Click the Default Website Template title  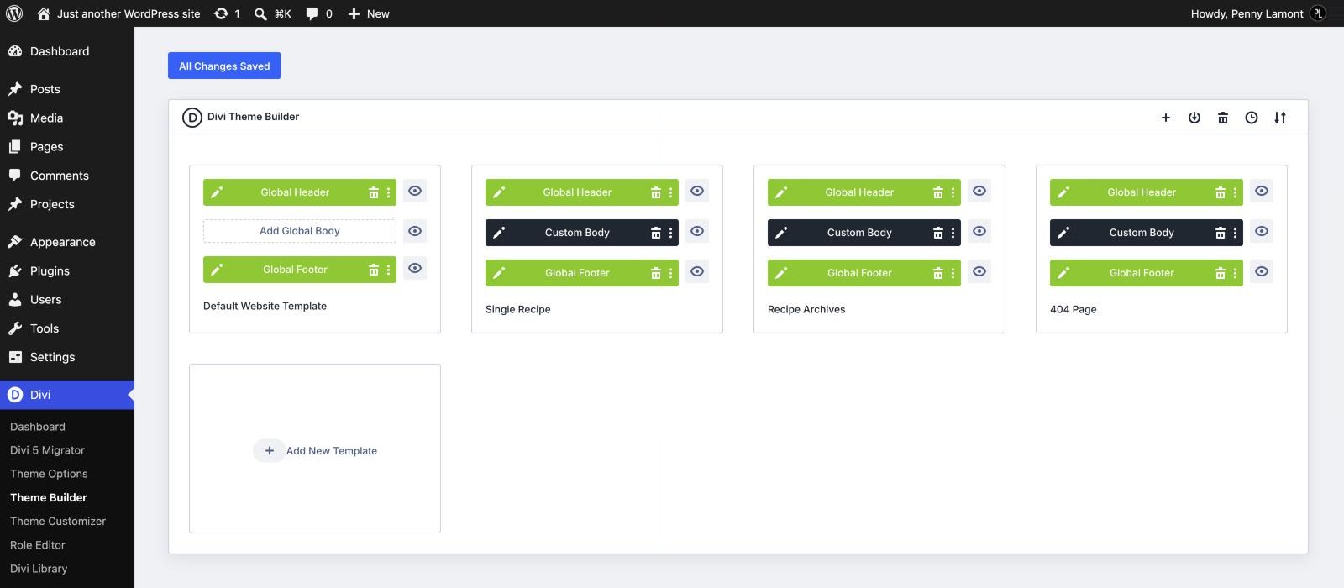coord(265,306)
